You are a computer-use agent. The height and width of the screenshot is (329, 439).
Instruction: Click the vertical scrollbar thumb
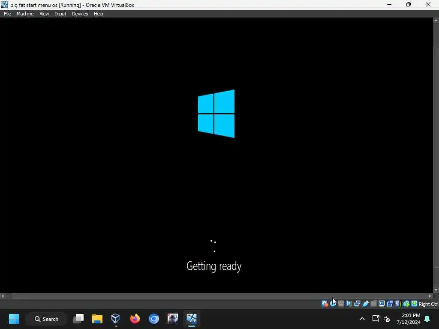coord(436,157)
